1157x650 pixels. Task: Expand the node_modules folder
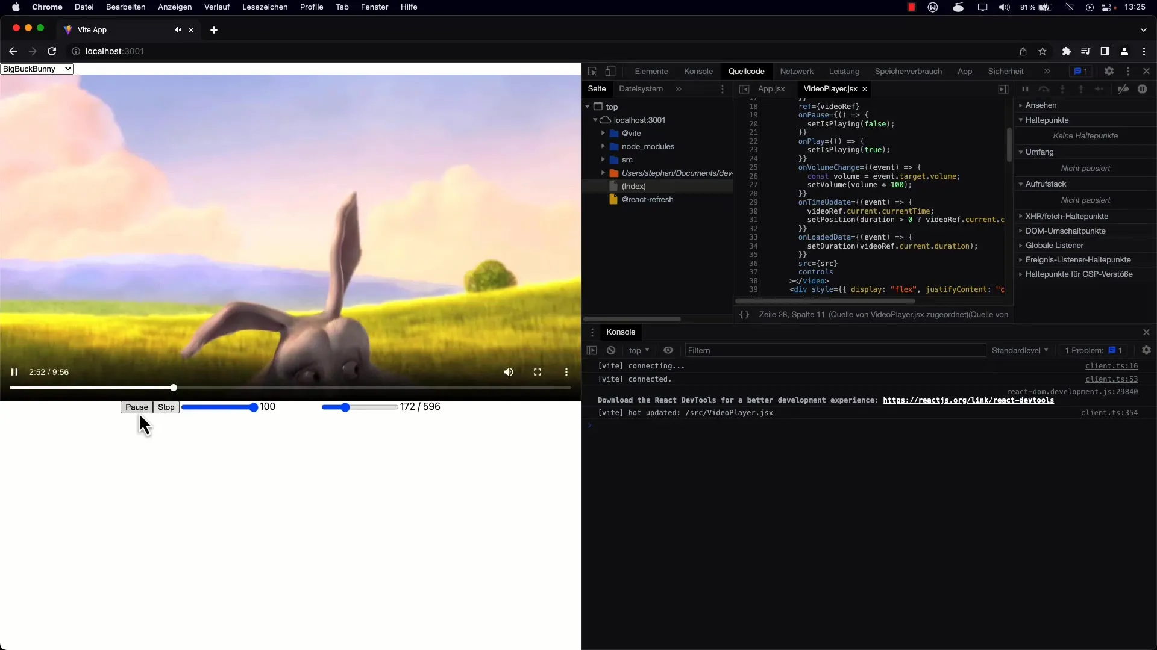(x=603, y=146)
